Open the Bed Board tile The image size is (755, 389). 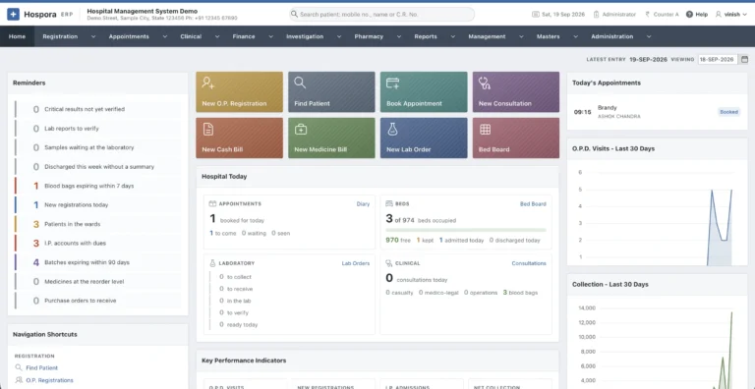(516, 138)
